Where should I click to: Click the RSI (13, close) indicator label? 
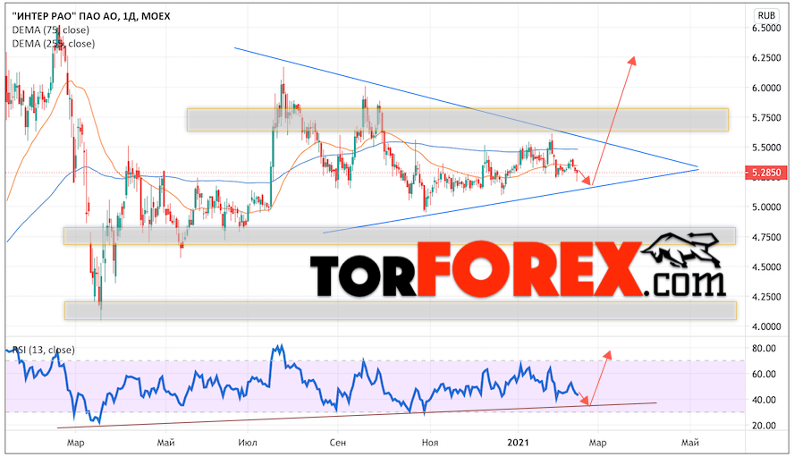[x=44, y=350]
